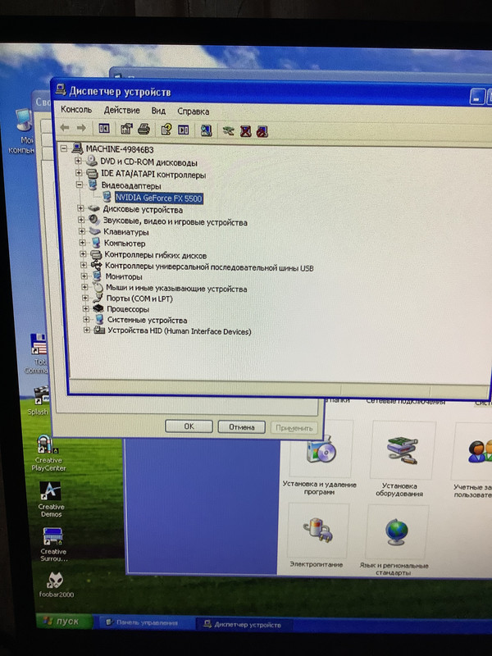Open the Действие menu
Image resolution: width=492 pixels, height=656 pixels.
(x=121, y=110)
